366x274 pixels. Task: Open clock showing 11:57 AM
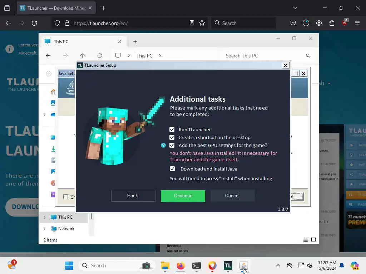[x=327, y=265]
